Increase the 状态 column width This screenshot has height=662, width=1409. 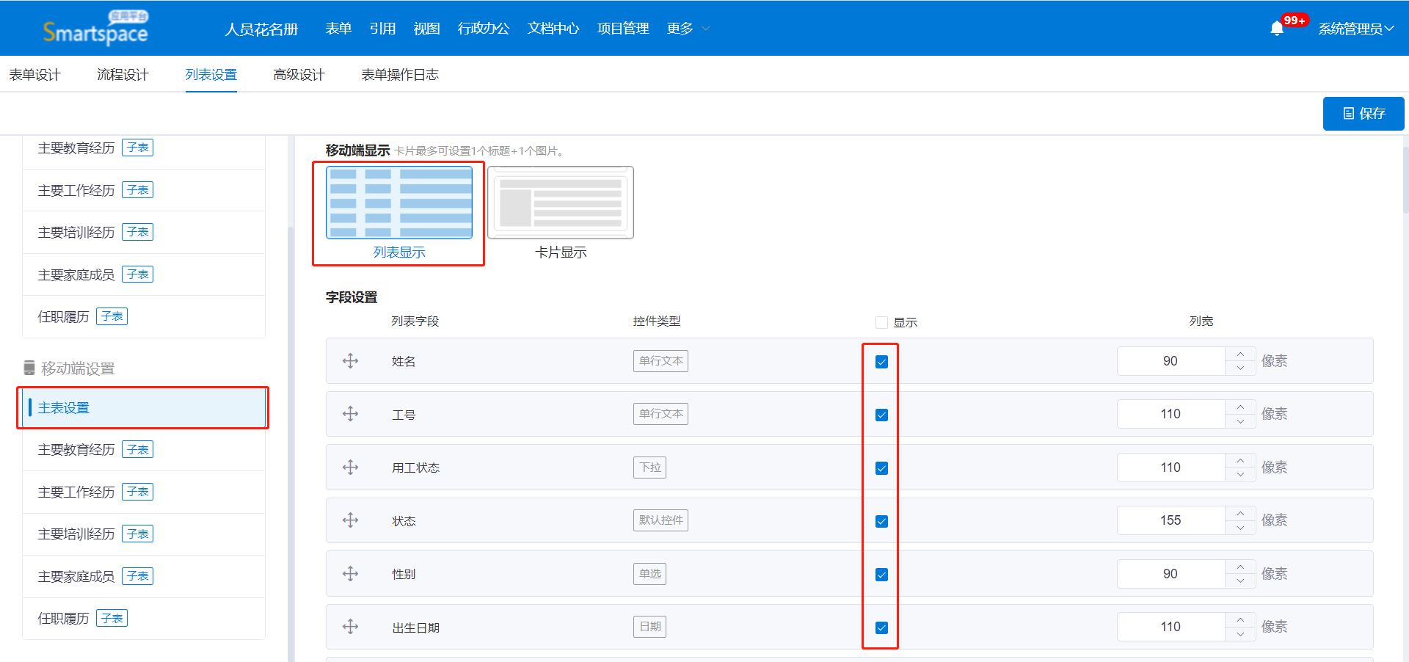[x=1240, y=513]
